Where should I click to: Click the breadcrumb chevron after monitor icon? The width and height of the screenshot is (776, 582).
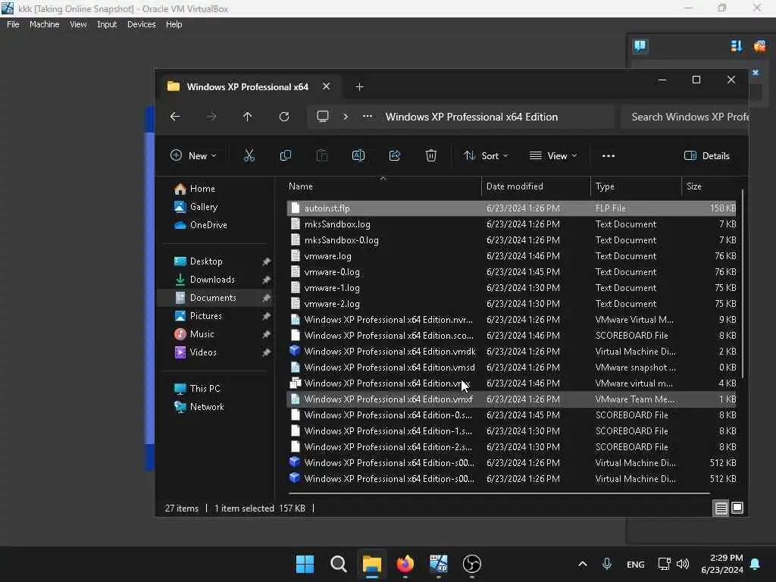pos(346,116)
